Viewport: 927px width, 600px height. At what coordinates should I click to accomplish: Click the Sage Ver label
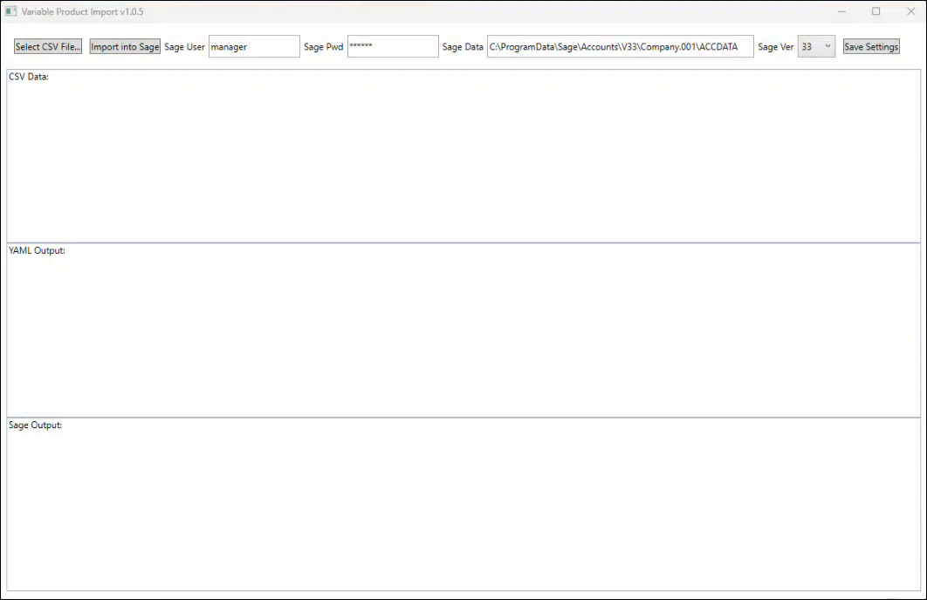[775, 47]
